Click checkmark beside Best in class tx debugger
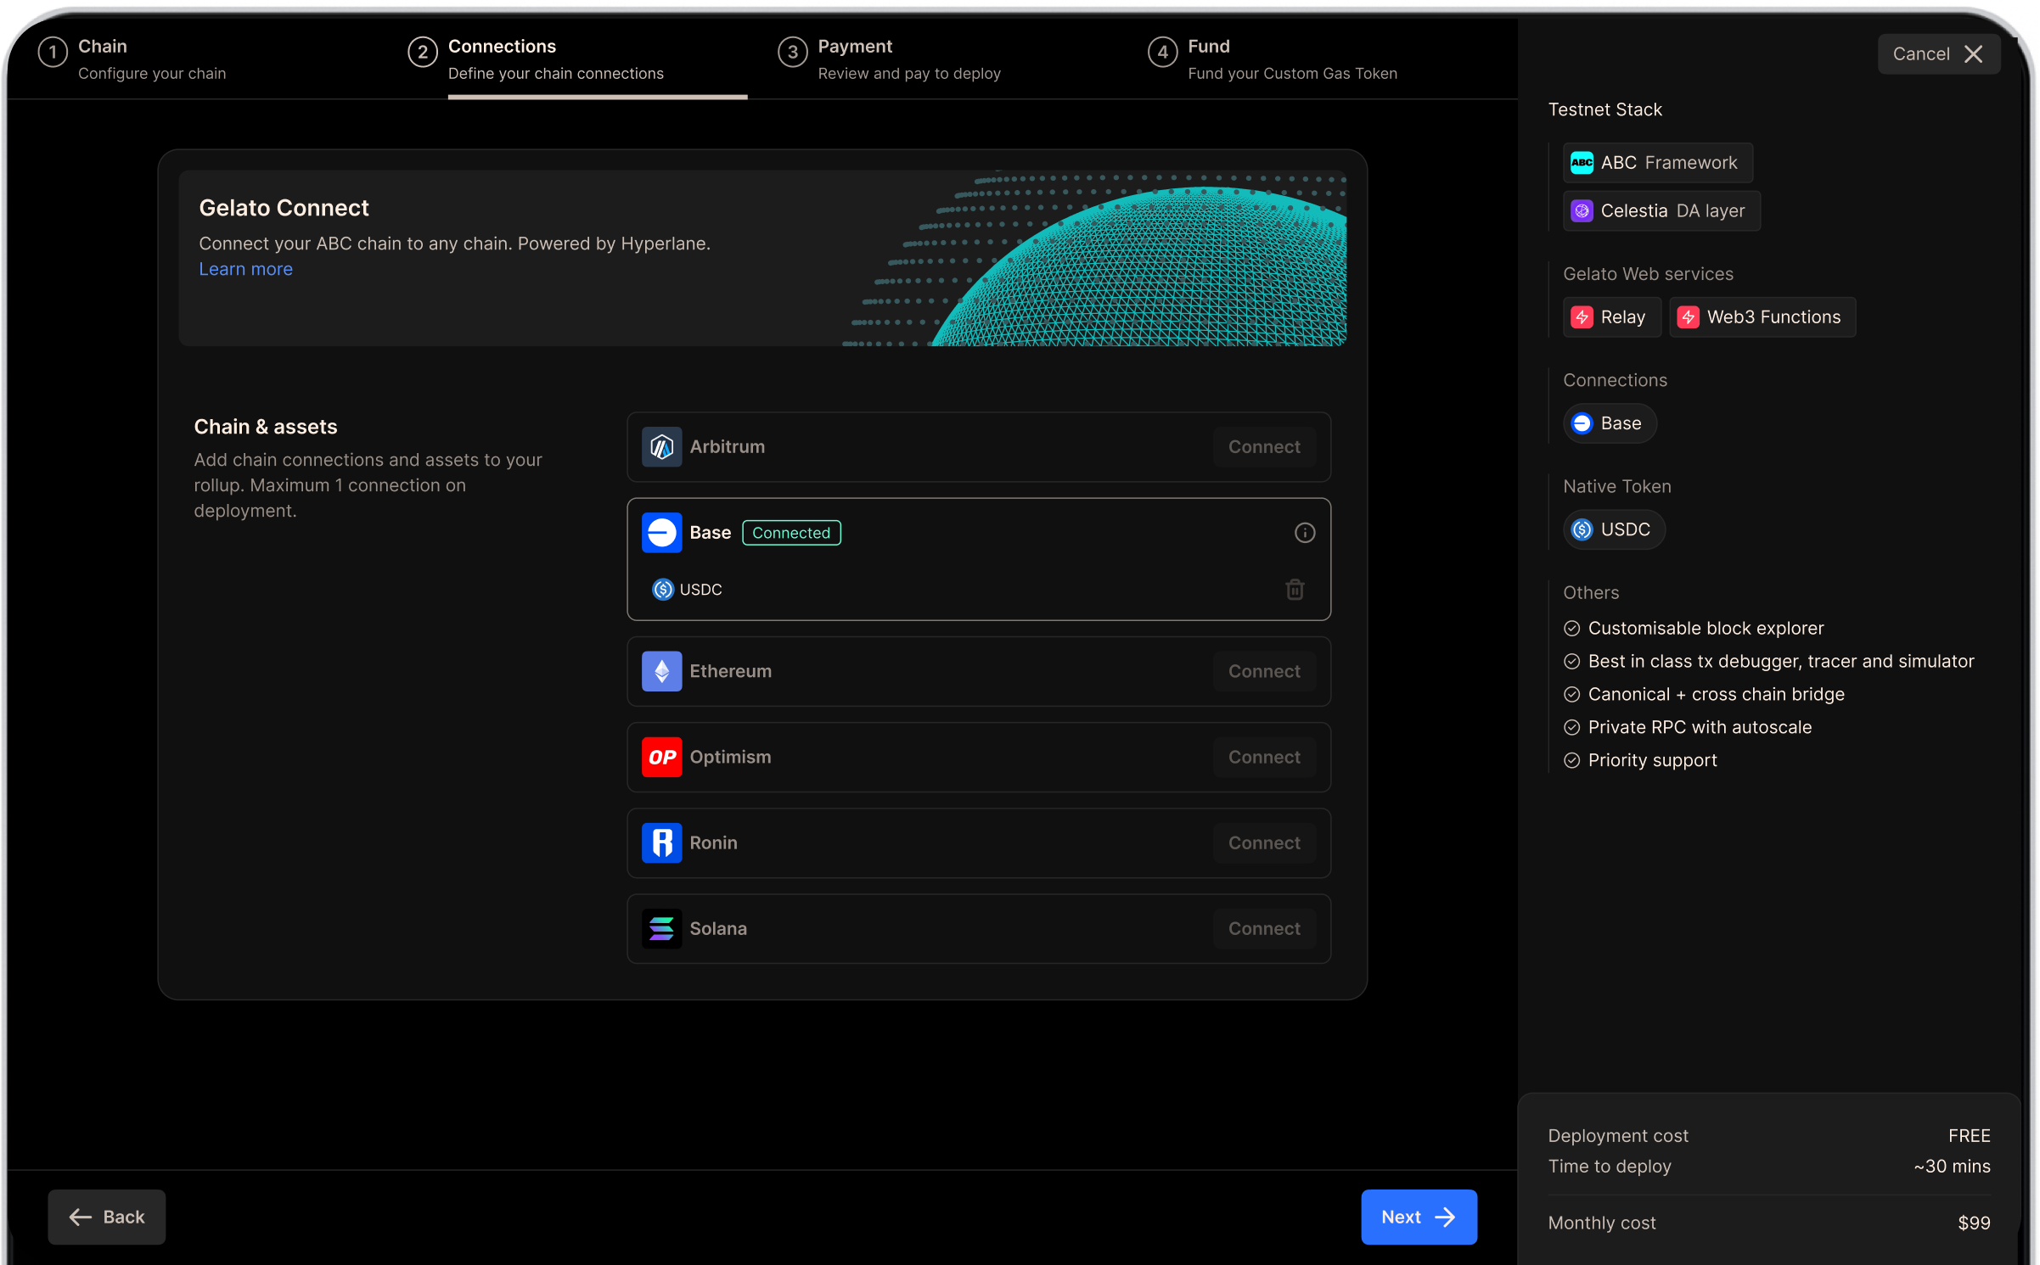 (1571, 661)
